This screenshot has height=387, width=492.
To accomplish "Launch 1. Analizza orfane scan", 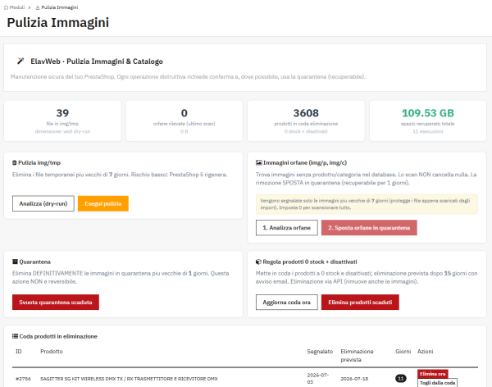I will coord(287,228).
